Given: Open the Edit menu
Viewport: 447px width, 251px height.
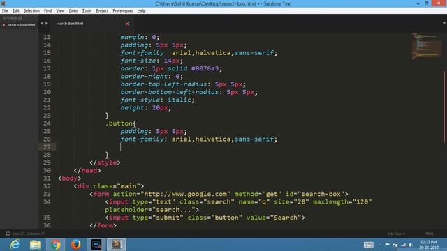Looking at the screenshot, I should [15, 11].
